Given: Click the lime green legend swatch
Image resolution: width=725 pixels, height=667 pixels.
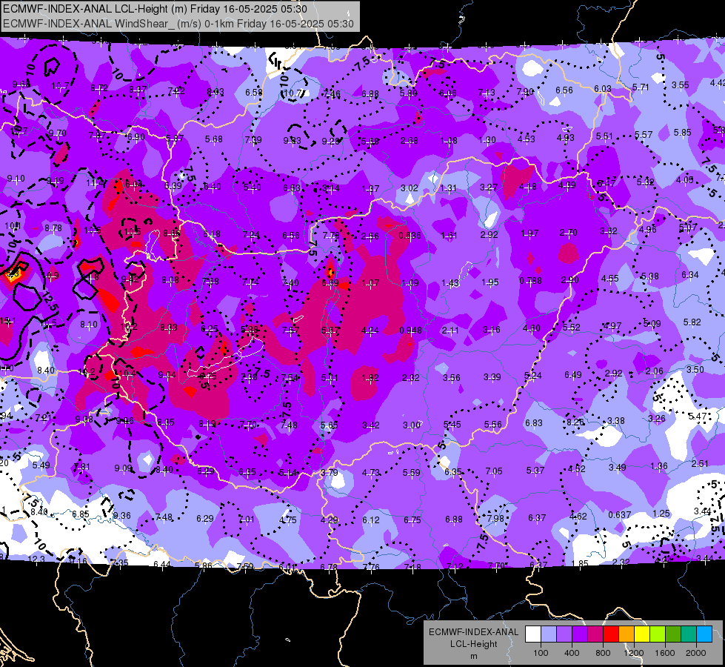Looking at the screenshot, I should tap(658, 634).
